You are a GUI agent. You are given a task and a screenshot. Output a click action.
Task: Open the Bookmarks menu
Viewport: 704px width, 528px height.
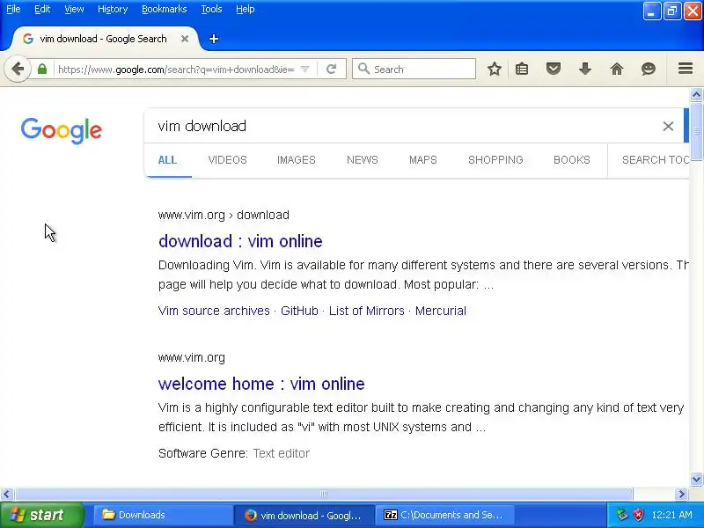click(x=165, y=9)
